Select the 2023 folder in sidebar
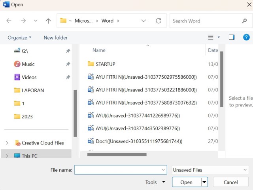 click(27, 116)
